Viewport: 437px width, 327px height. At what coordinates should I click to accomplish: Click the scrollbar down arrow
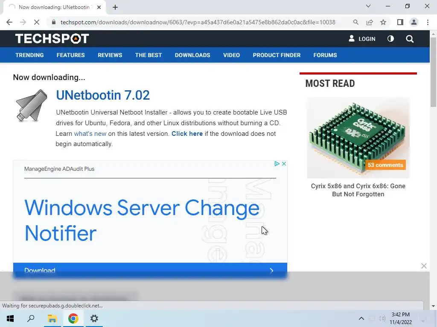coord(433,306)
